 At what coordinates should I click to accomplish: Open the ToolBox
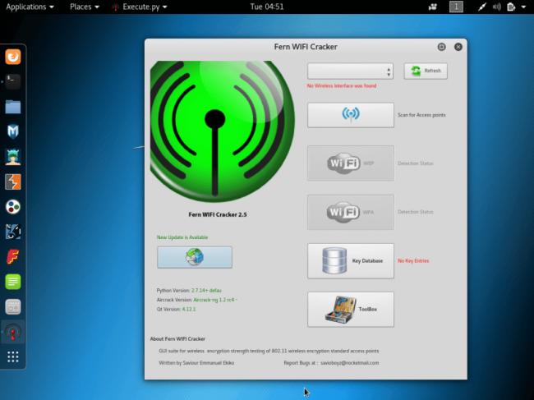click(351, 309)
